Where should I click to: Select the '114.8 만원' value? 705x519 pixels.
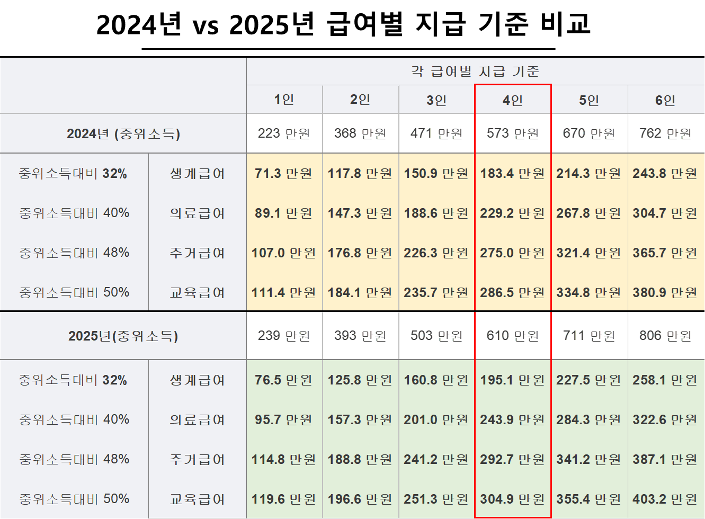coord(284,460)
